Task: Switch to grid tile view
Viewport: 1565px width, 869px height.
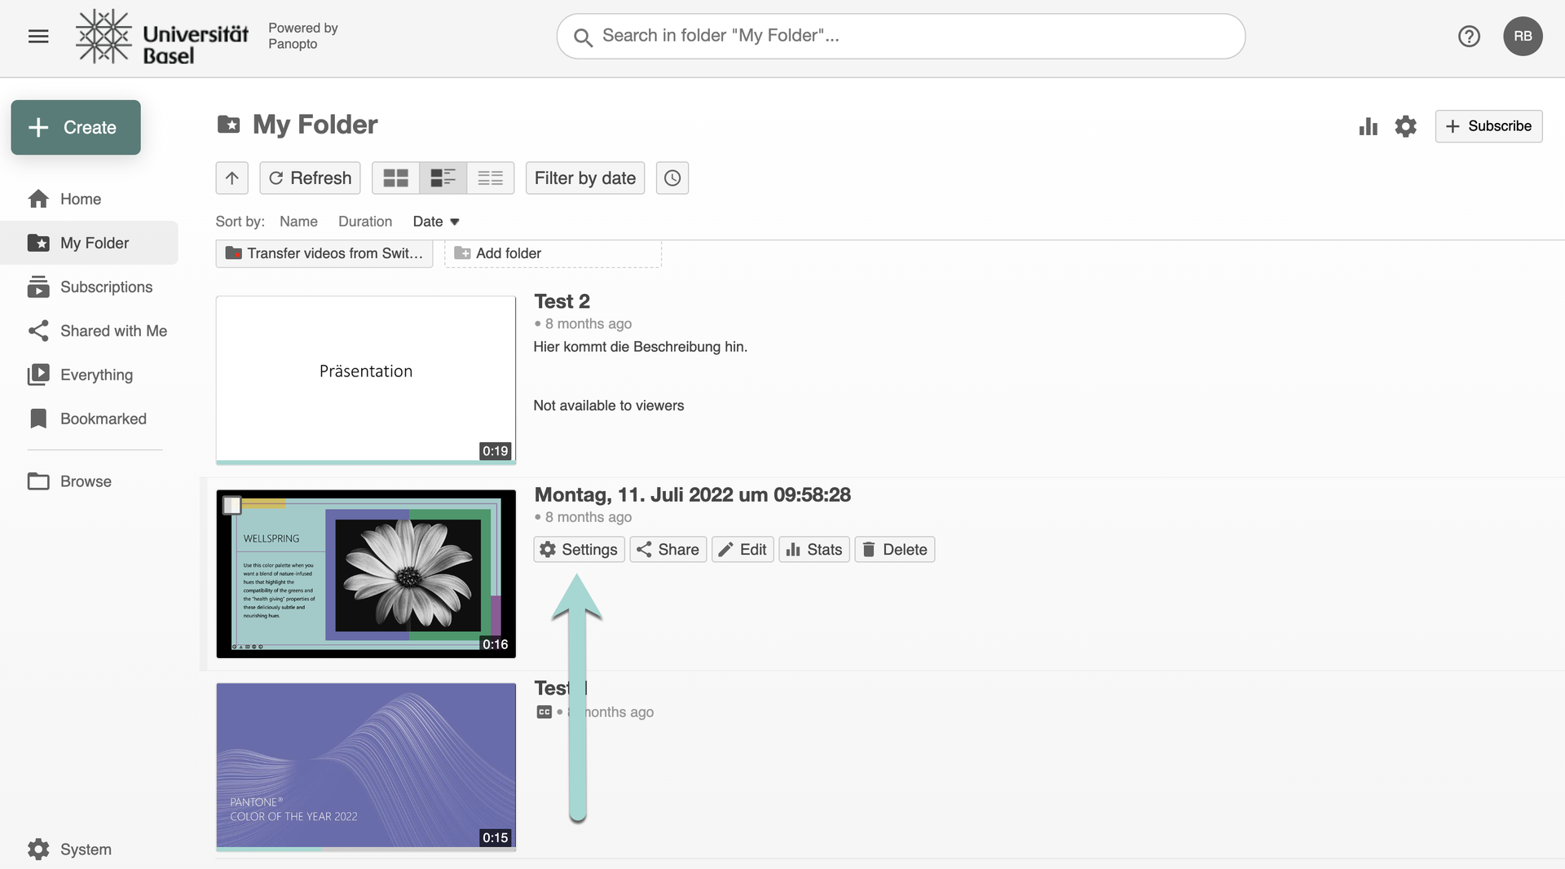Action: (x=395, y=178)
